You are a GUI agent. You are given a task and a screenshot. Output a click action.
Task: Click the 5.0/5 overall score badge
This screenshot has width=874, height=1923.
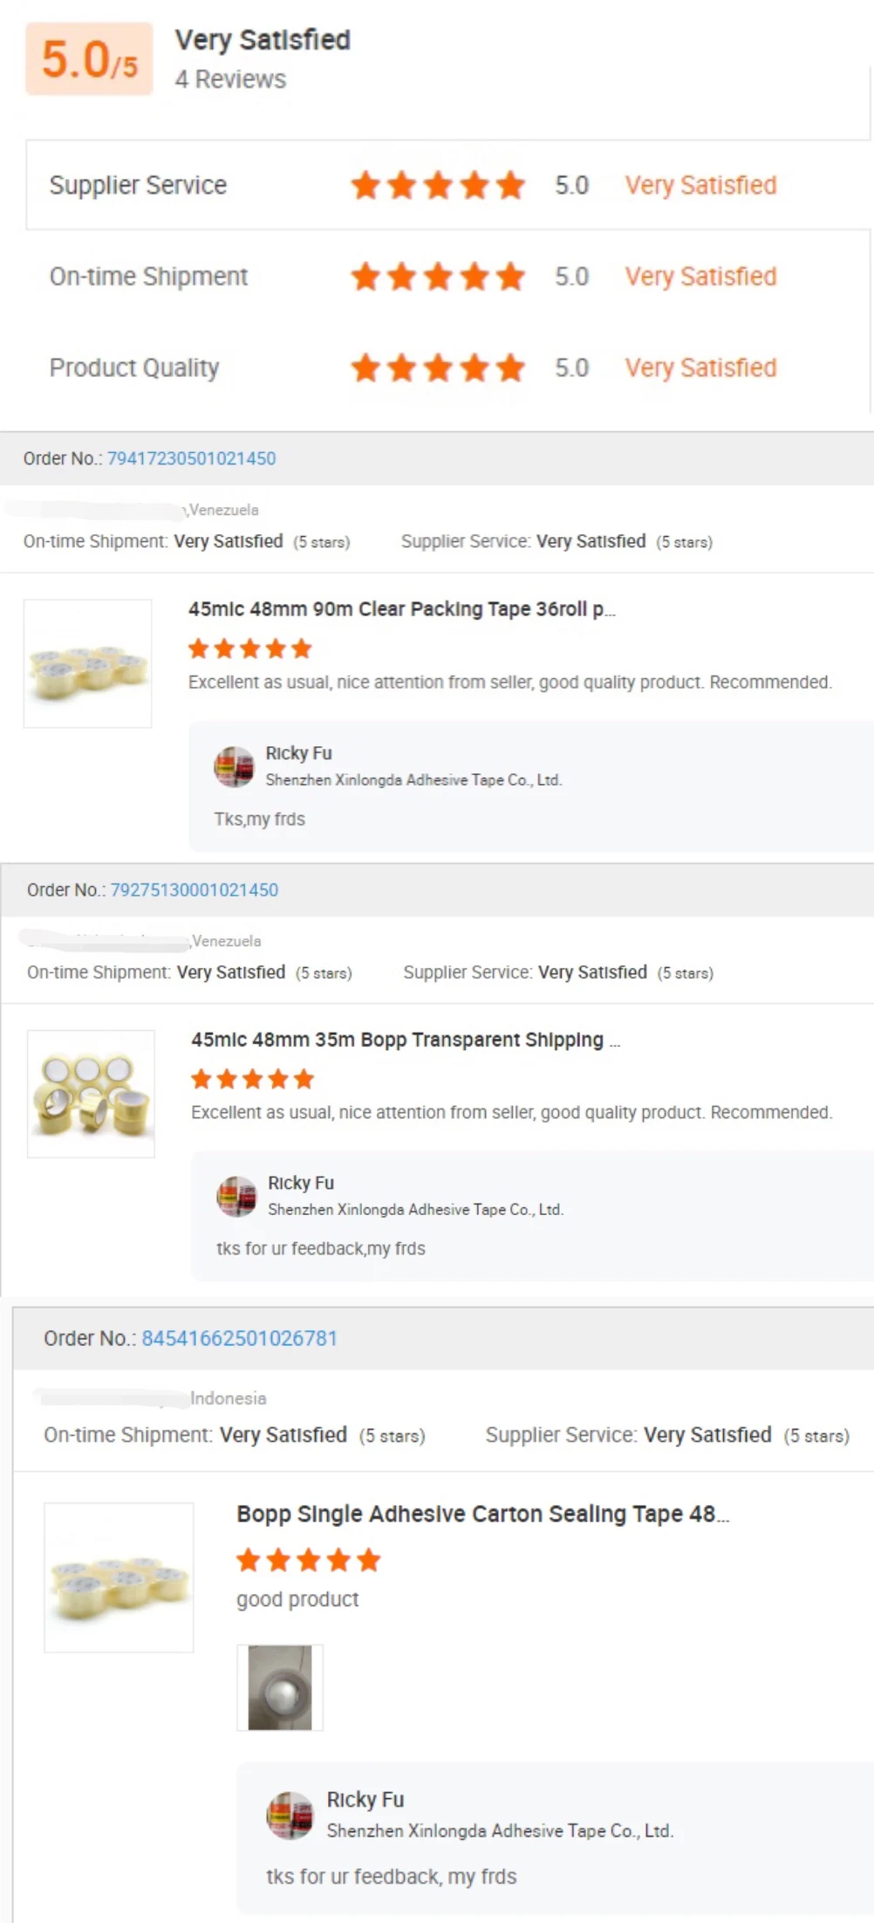[89, 59]
